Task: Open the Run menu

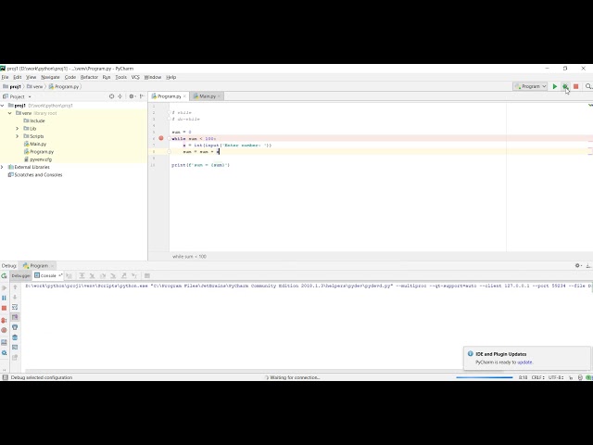Action: click(107, 77)
